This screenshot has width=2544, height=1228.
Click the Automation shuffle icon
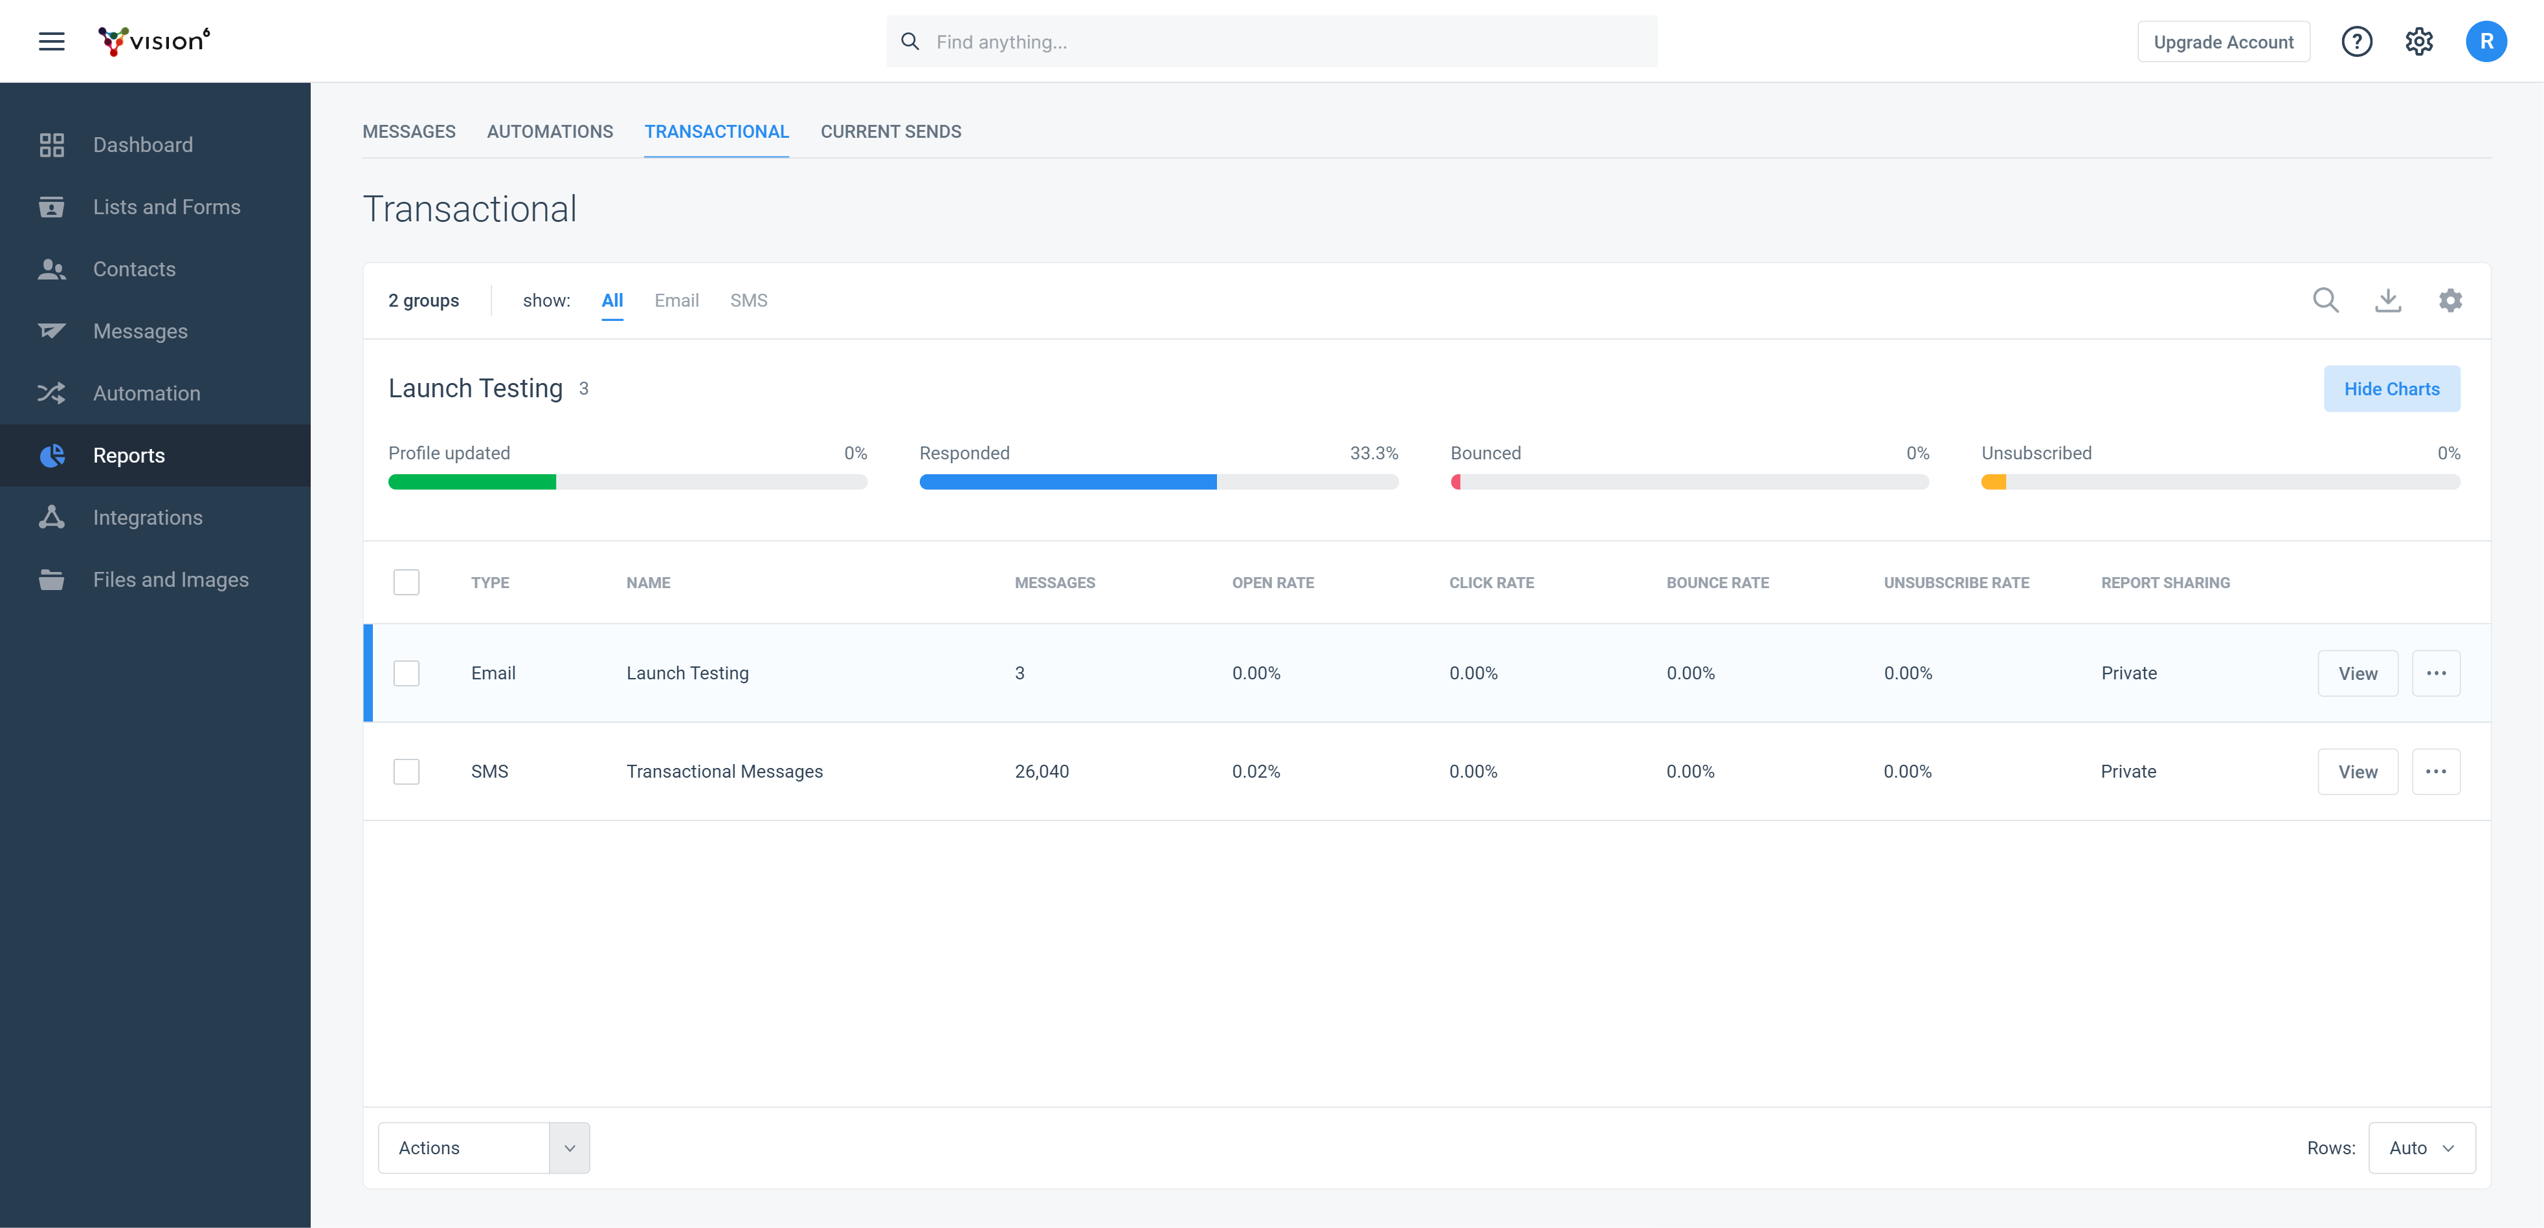click(x=51, y=393)
